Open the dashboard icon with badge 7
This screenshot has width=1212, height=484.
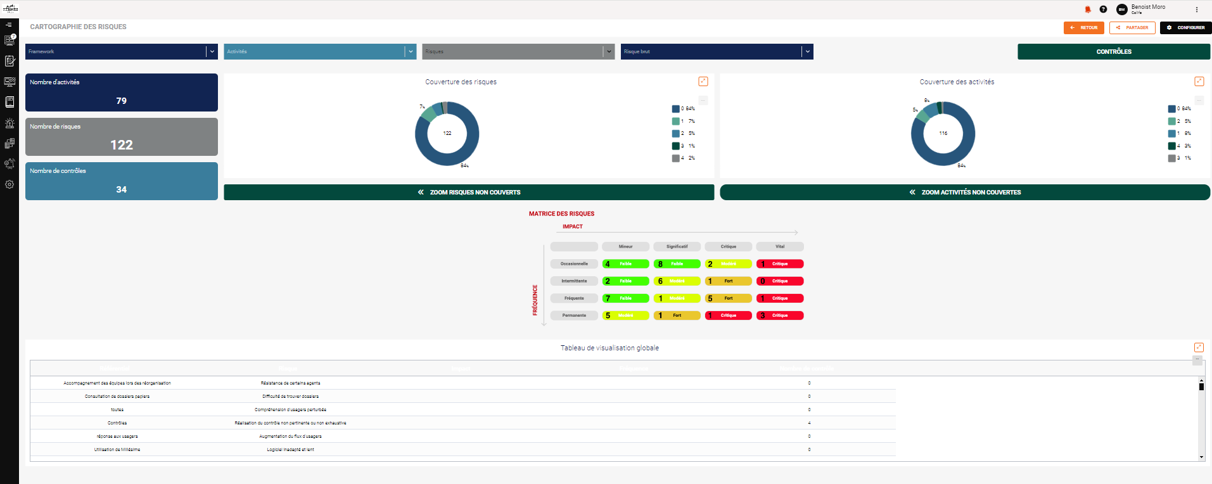pyautogui.click(x=10, y=40)
